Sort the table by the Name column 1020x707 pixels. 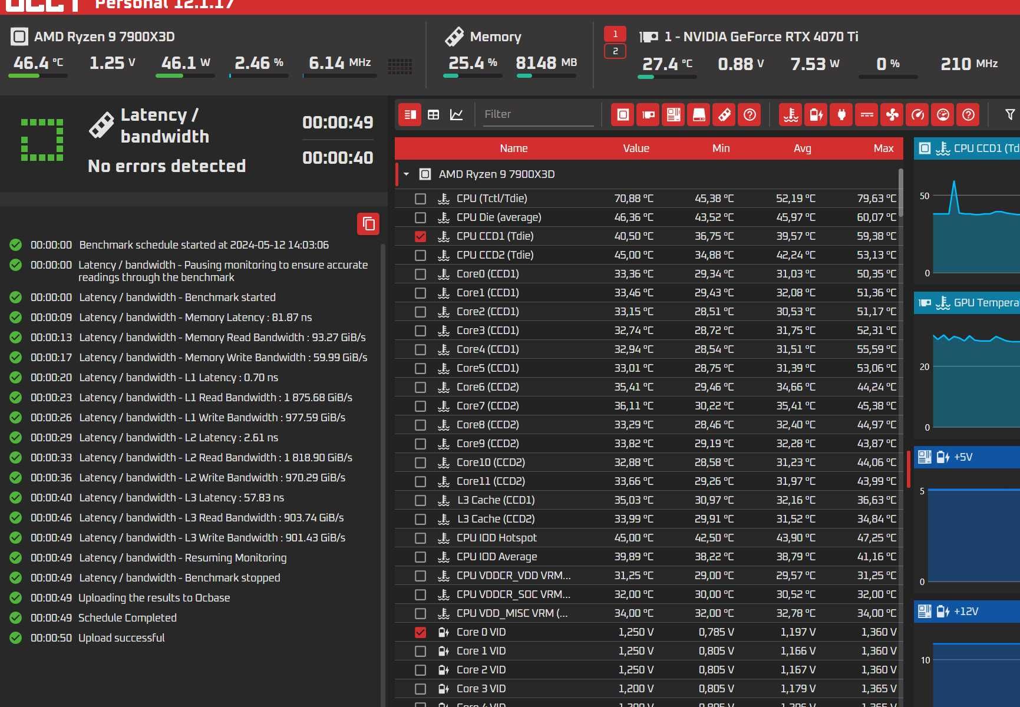click(513, 148)
